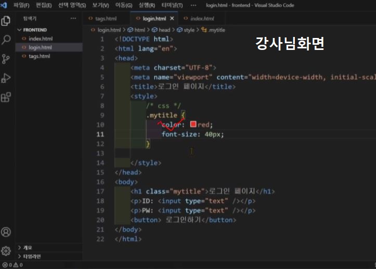
Task: Open the 선택 영역(S) menu
Action: click(x=72, y=5)
